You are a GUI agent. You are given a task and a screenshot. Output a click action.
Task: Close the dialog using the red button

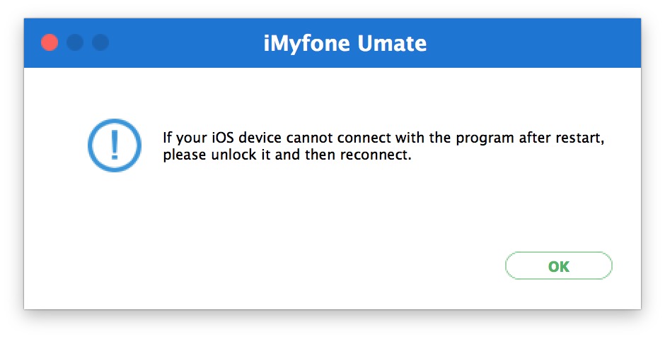click(50, 43)
